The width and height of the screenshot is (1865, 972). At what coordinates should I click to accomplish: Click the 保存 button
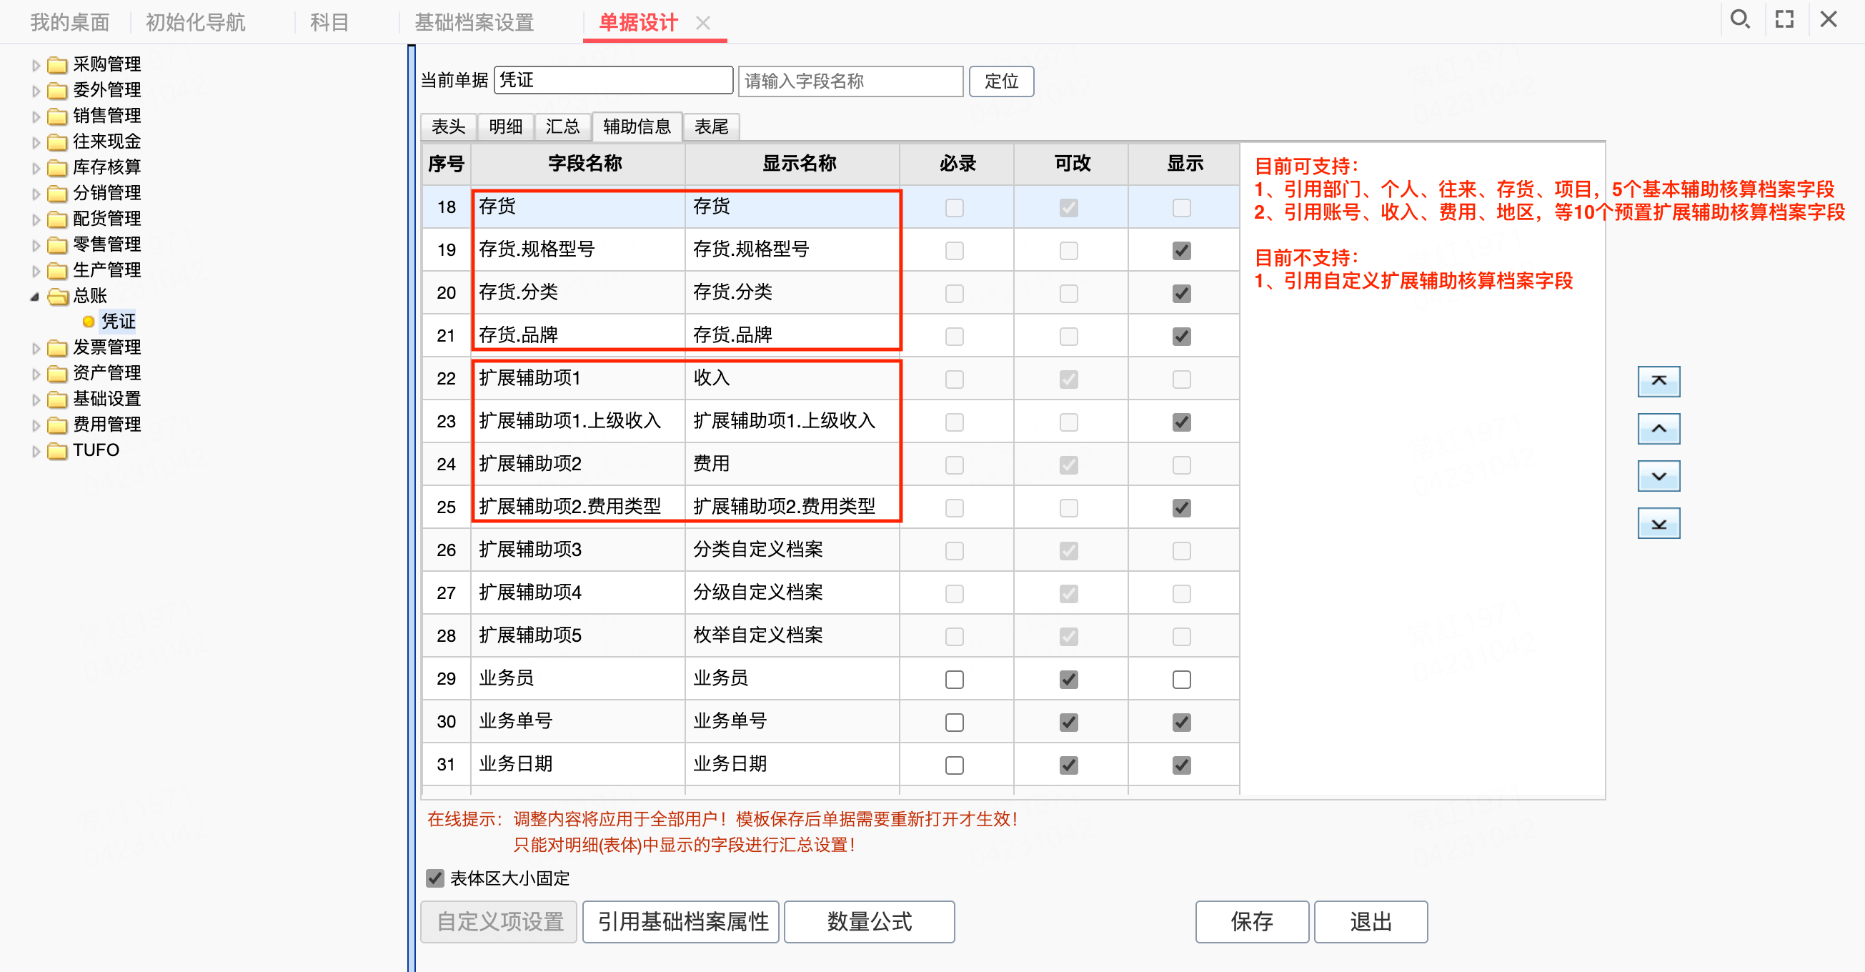click(x=1251, y=921)
